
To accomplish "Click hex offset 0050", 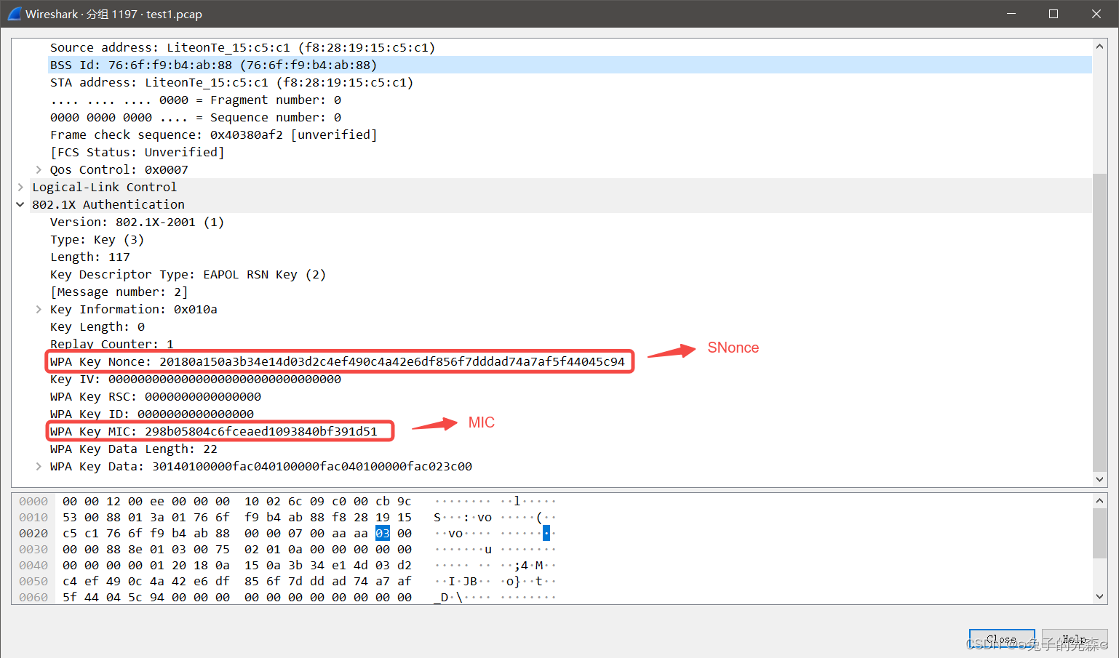I will click(33, 581).
